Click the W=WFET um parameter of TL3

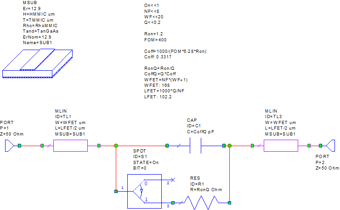(280, 123)
